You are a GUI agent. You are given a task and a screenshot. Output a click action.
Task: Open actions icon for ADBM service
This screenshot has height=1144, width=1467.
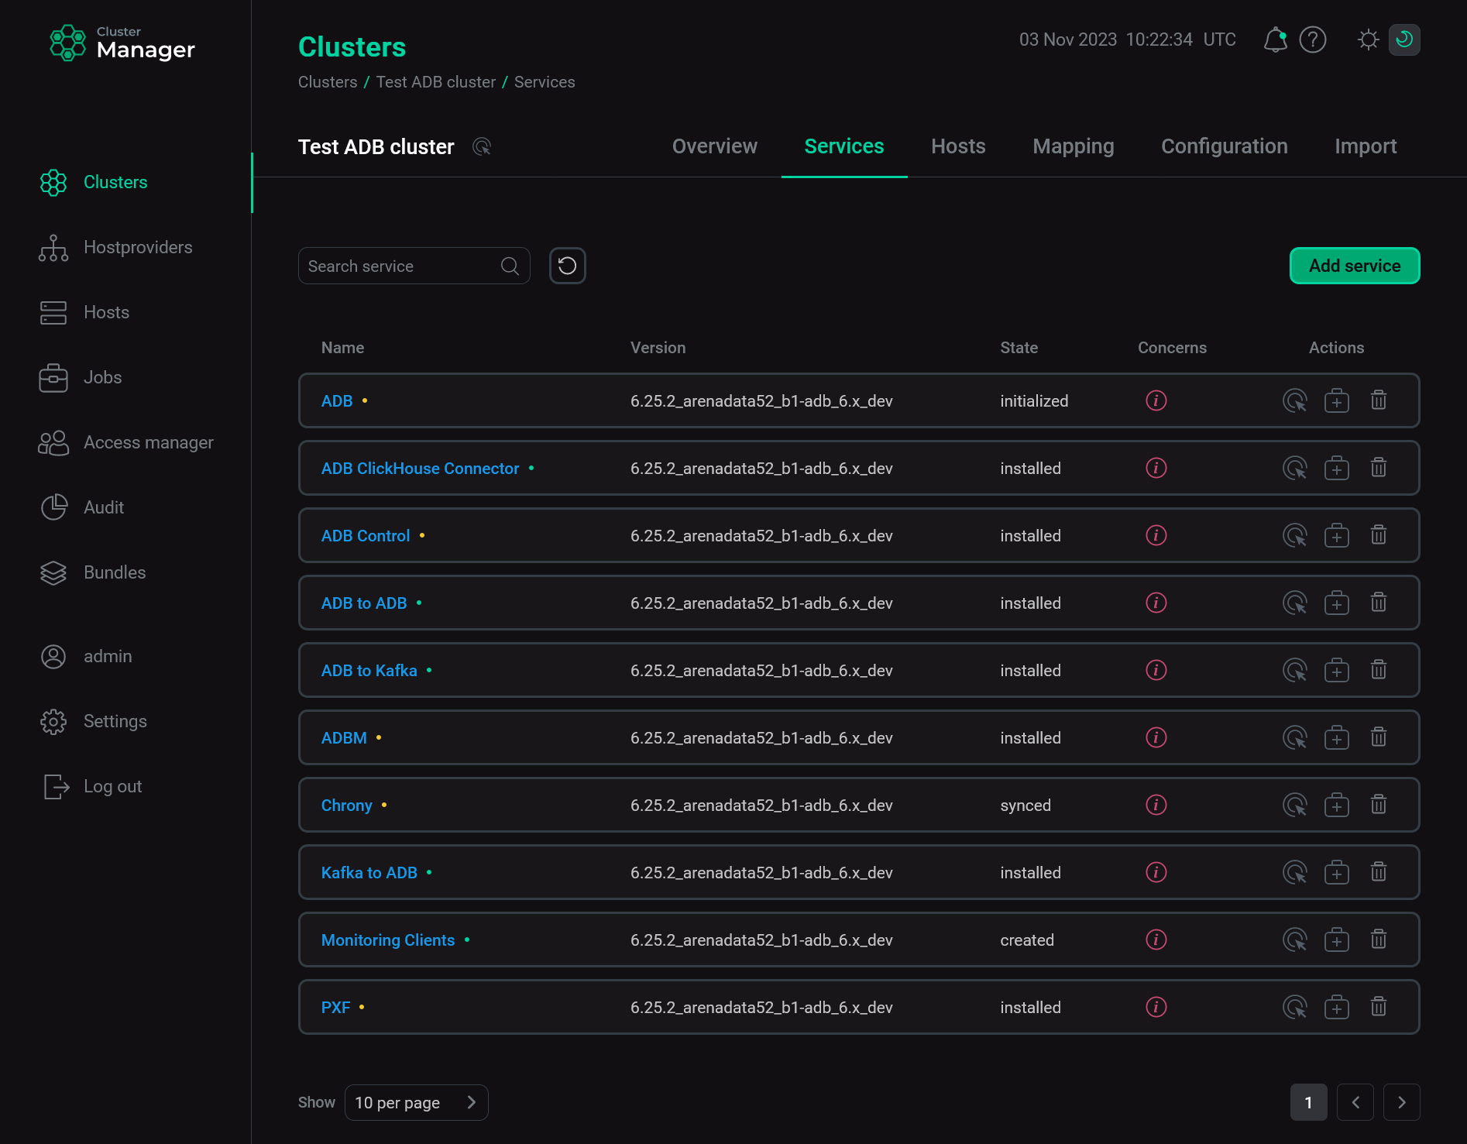(x=1295, y=737)
